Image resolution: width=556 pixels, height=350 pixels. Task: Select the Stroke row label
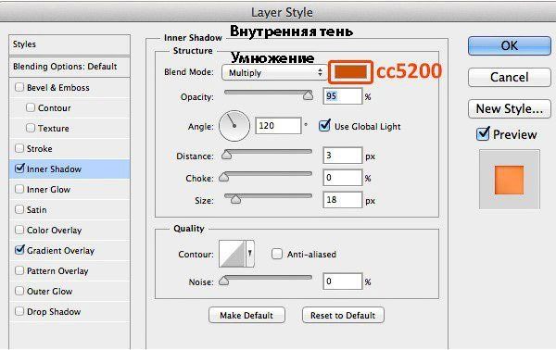click(x=39, y=148)
